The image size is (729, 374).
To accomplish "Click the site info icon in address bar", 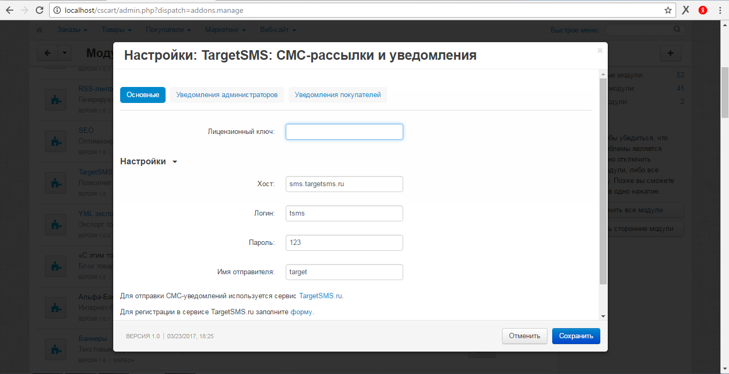I will click(58, 10).
